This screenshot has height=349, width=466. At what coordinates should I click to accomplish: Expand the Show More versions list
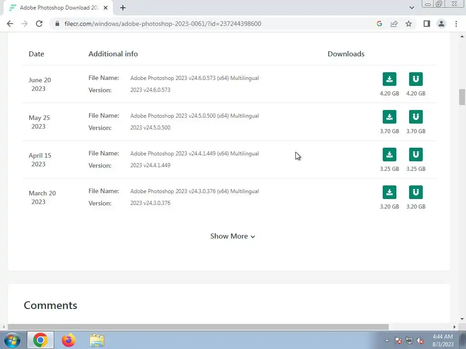(x=233, y=236)
